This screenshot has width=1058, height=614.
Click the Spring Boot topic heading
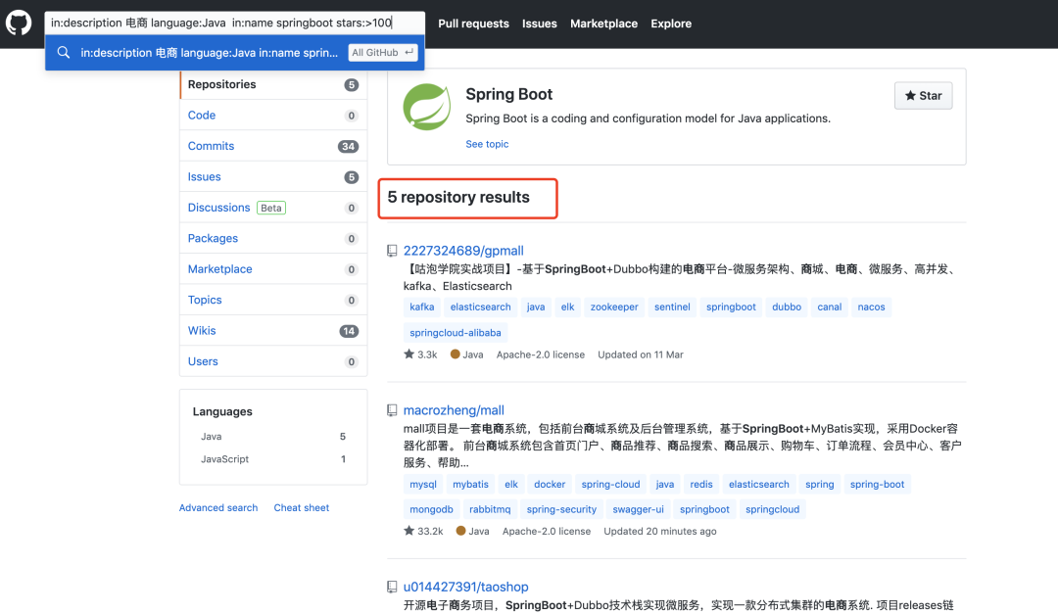[508, 94]
